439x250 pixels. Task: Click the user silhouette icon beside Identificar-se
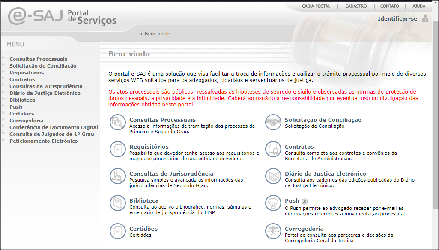[425, 18]
